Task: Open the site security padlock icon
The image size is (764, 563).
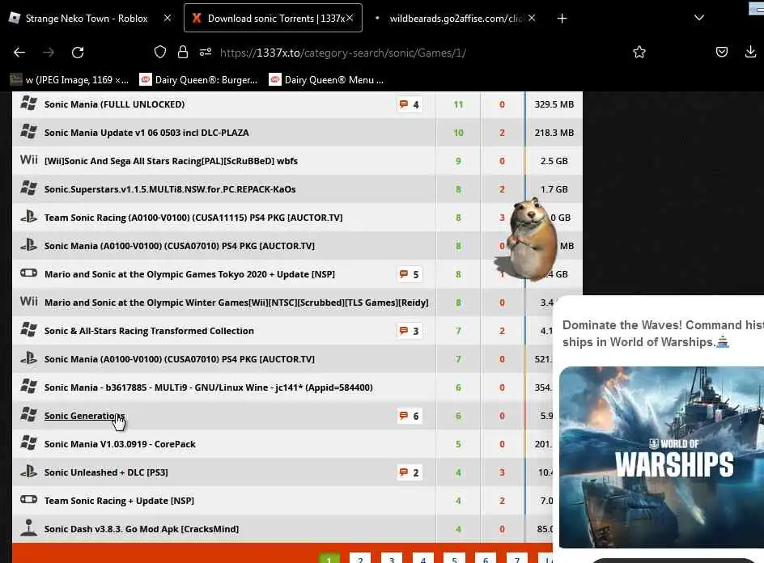Action: (x=183, y=52)
